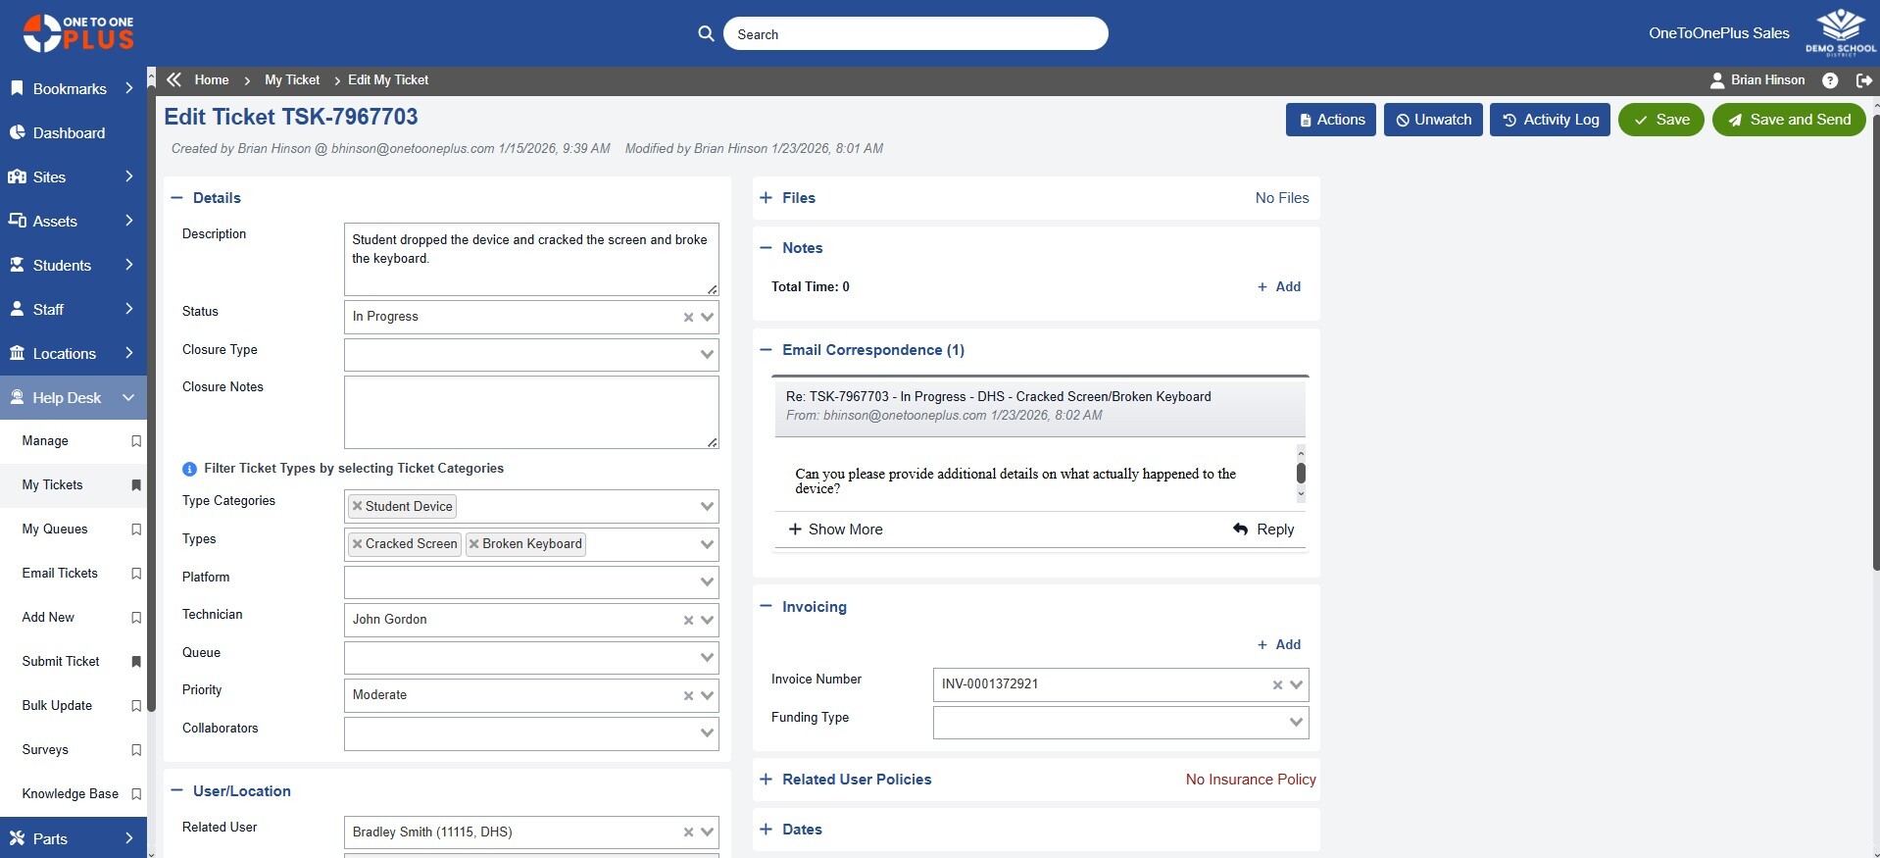1880x858 pixels.
Task: Toggle bookmark for Knowledge Base item
Action: (136, 794)
